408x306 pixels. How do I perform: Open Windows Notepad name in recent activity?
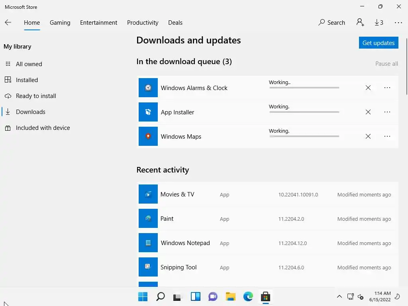pos(185,243)
